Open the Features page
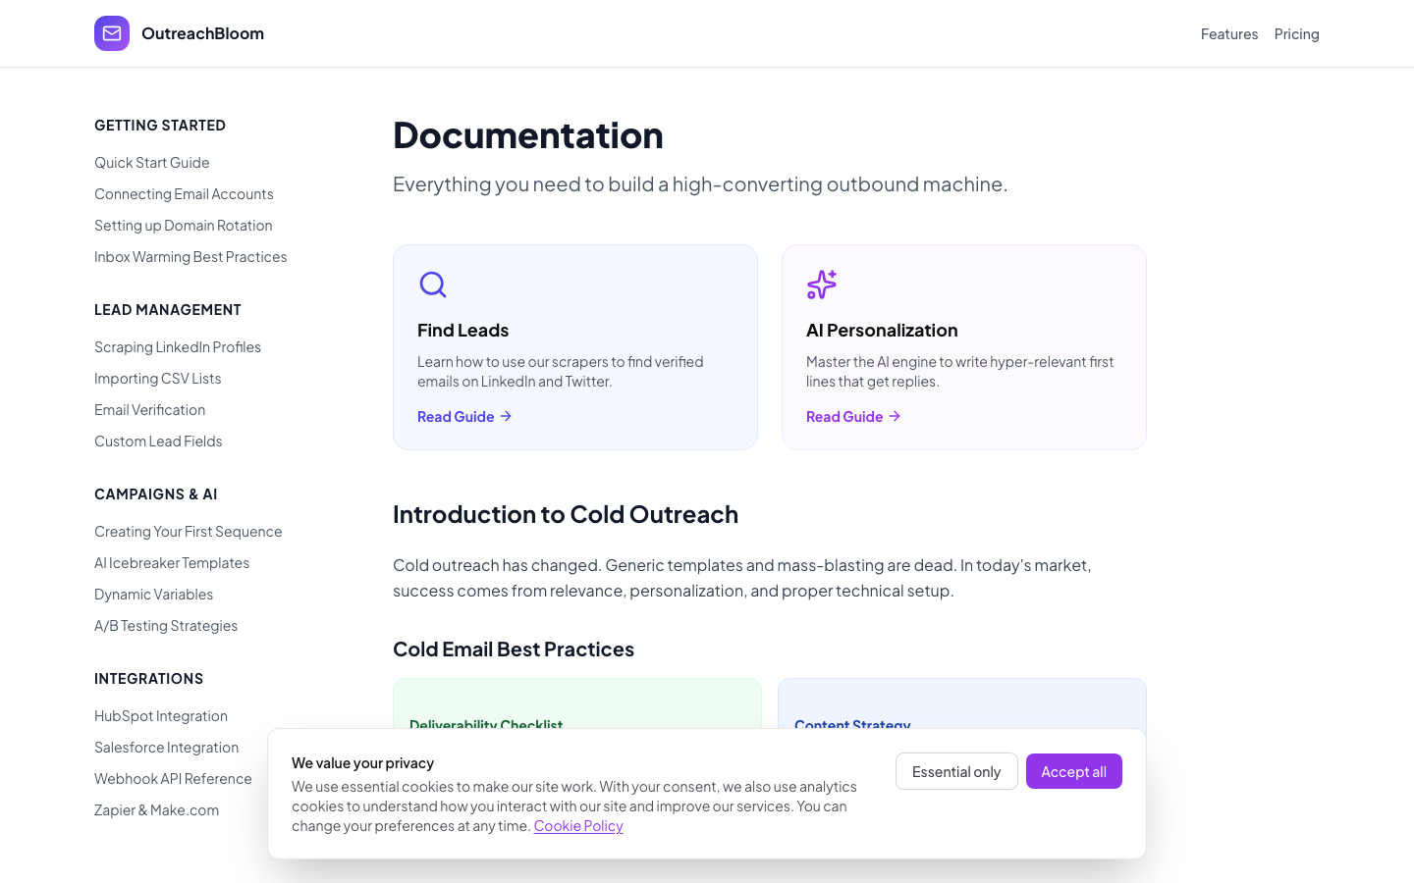This screenshot has width=1414, height=883. tap(1228, 33)
